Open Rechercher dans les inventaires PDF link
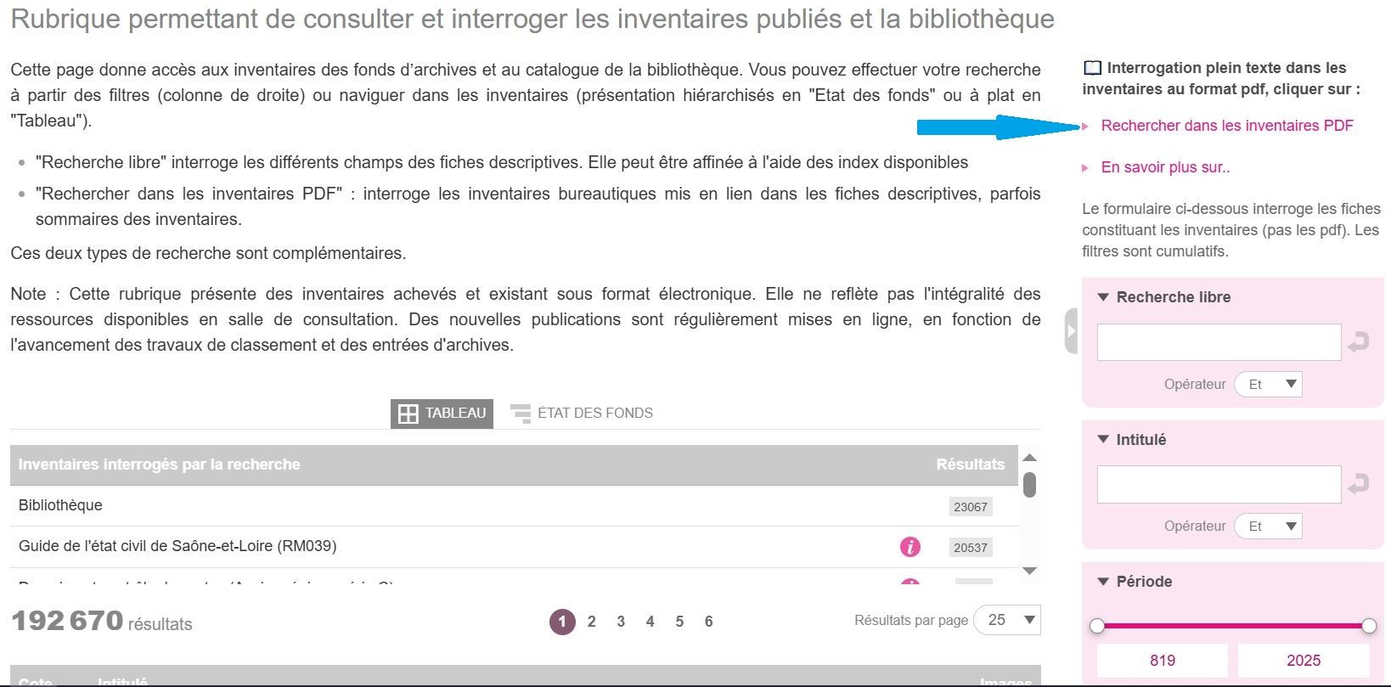The image size is (1391, 687). (x=1226, y=126)
